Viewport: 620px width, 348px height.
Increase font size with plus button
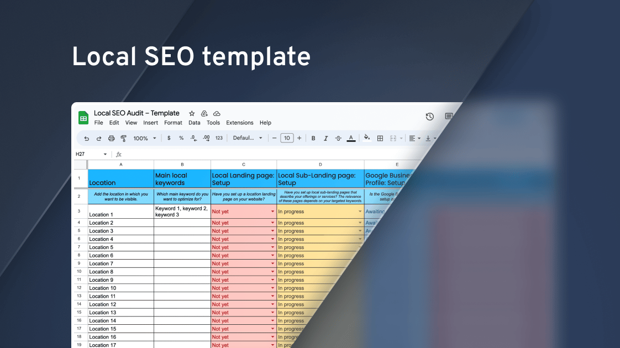300,138
